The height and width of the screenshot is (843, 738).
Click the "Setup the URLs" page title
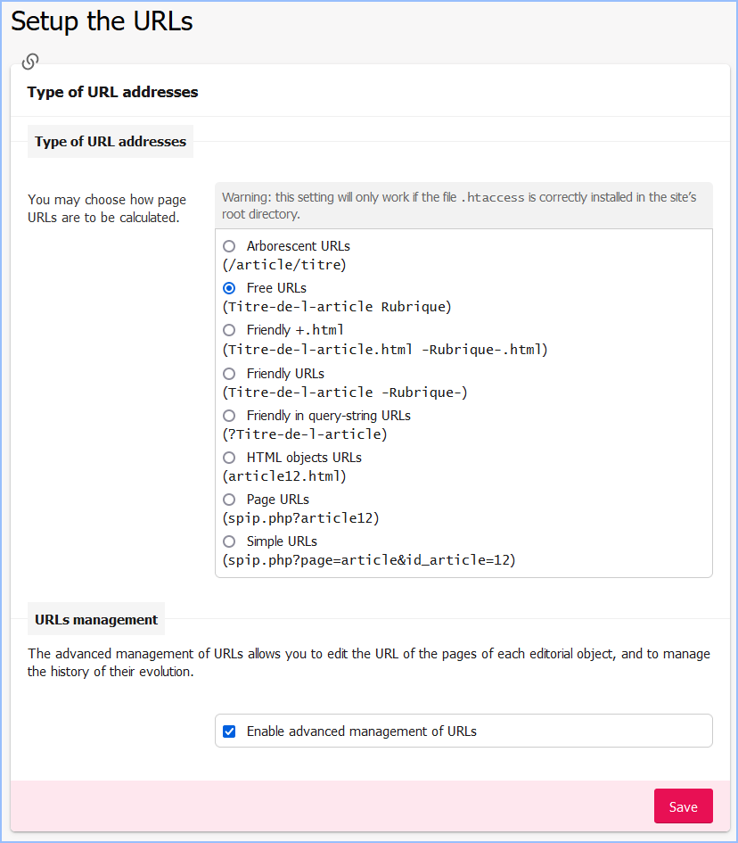pos(102,21)
